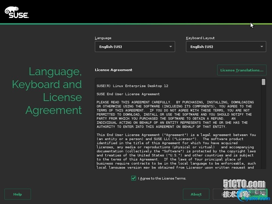This screenshot has height=204, width=272.
Task: Click 'SUSE End User License Agreement' line
Action: (128, 94)
